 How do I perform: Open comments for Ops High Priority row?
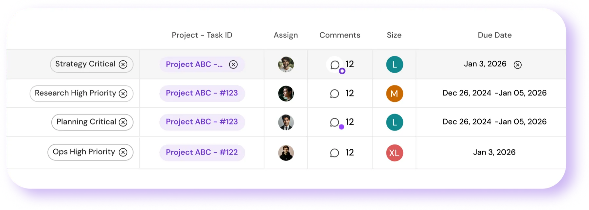(334, 153)
